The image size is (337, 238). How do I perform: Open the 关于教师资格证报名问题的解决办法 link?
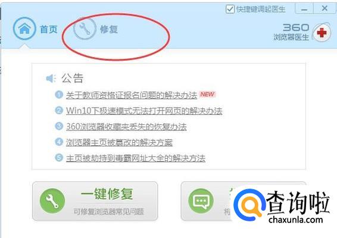[x=132, y=95]
